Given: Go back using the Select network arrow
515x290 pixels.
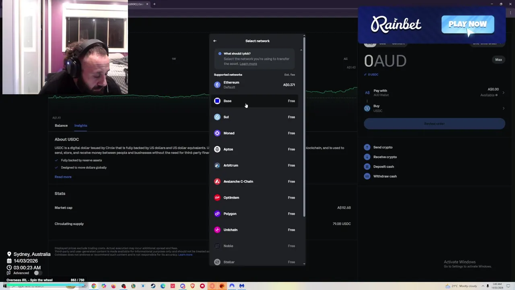Looking at the screenshot, I should point(215,41).
